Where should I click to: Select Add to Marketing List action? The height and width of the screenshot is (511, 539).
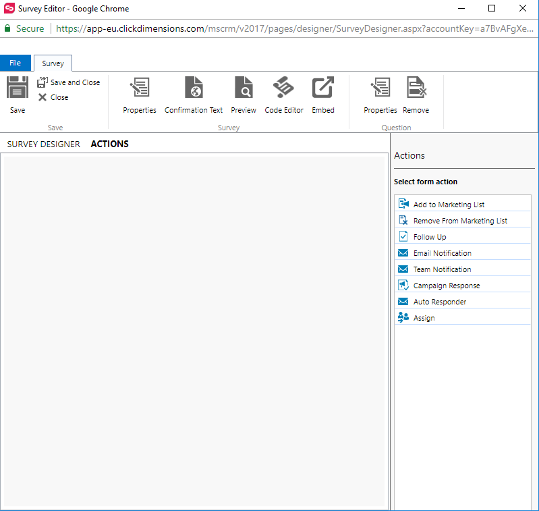pos(463,204)
